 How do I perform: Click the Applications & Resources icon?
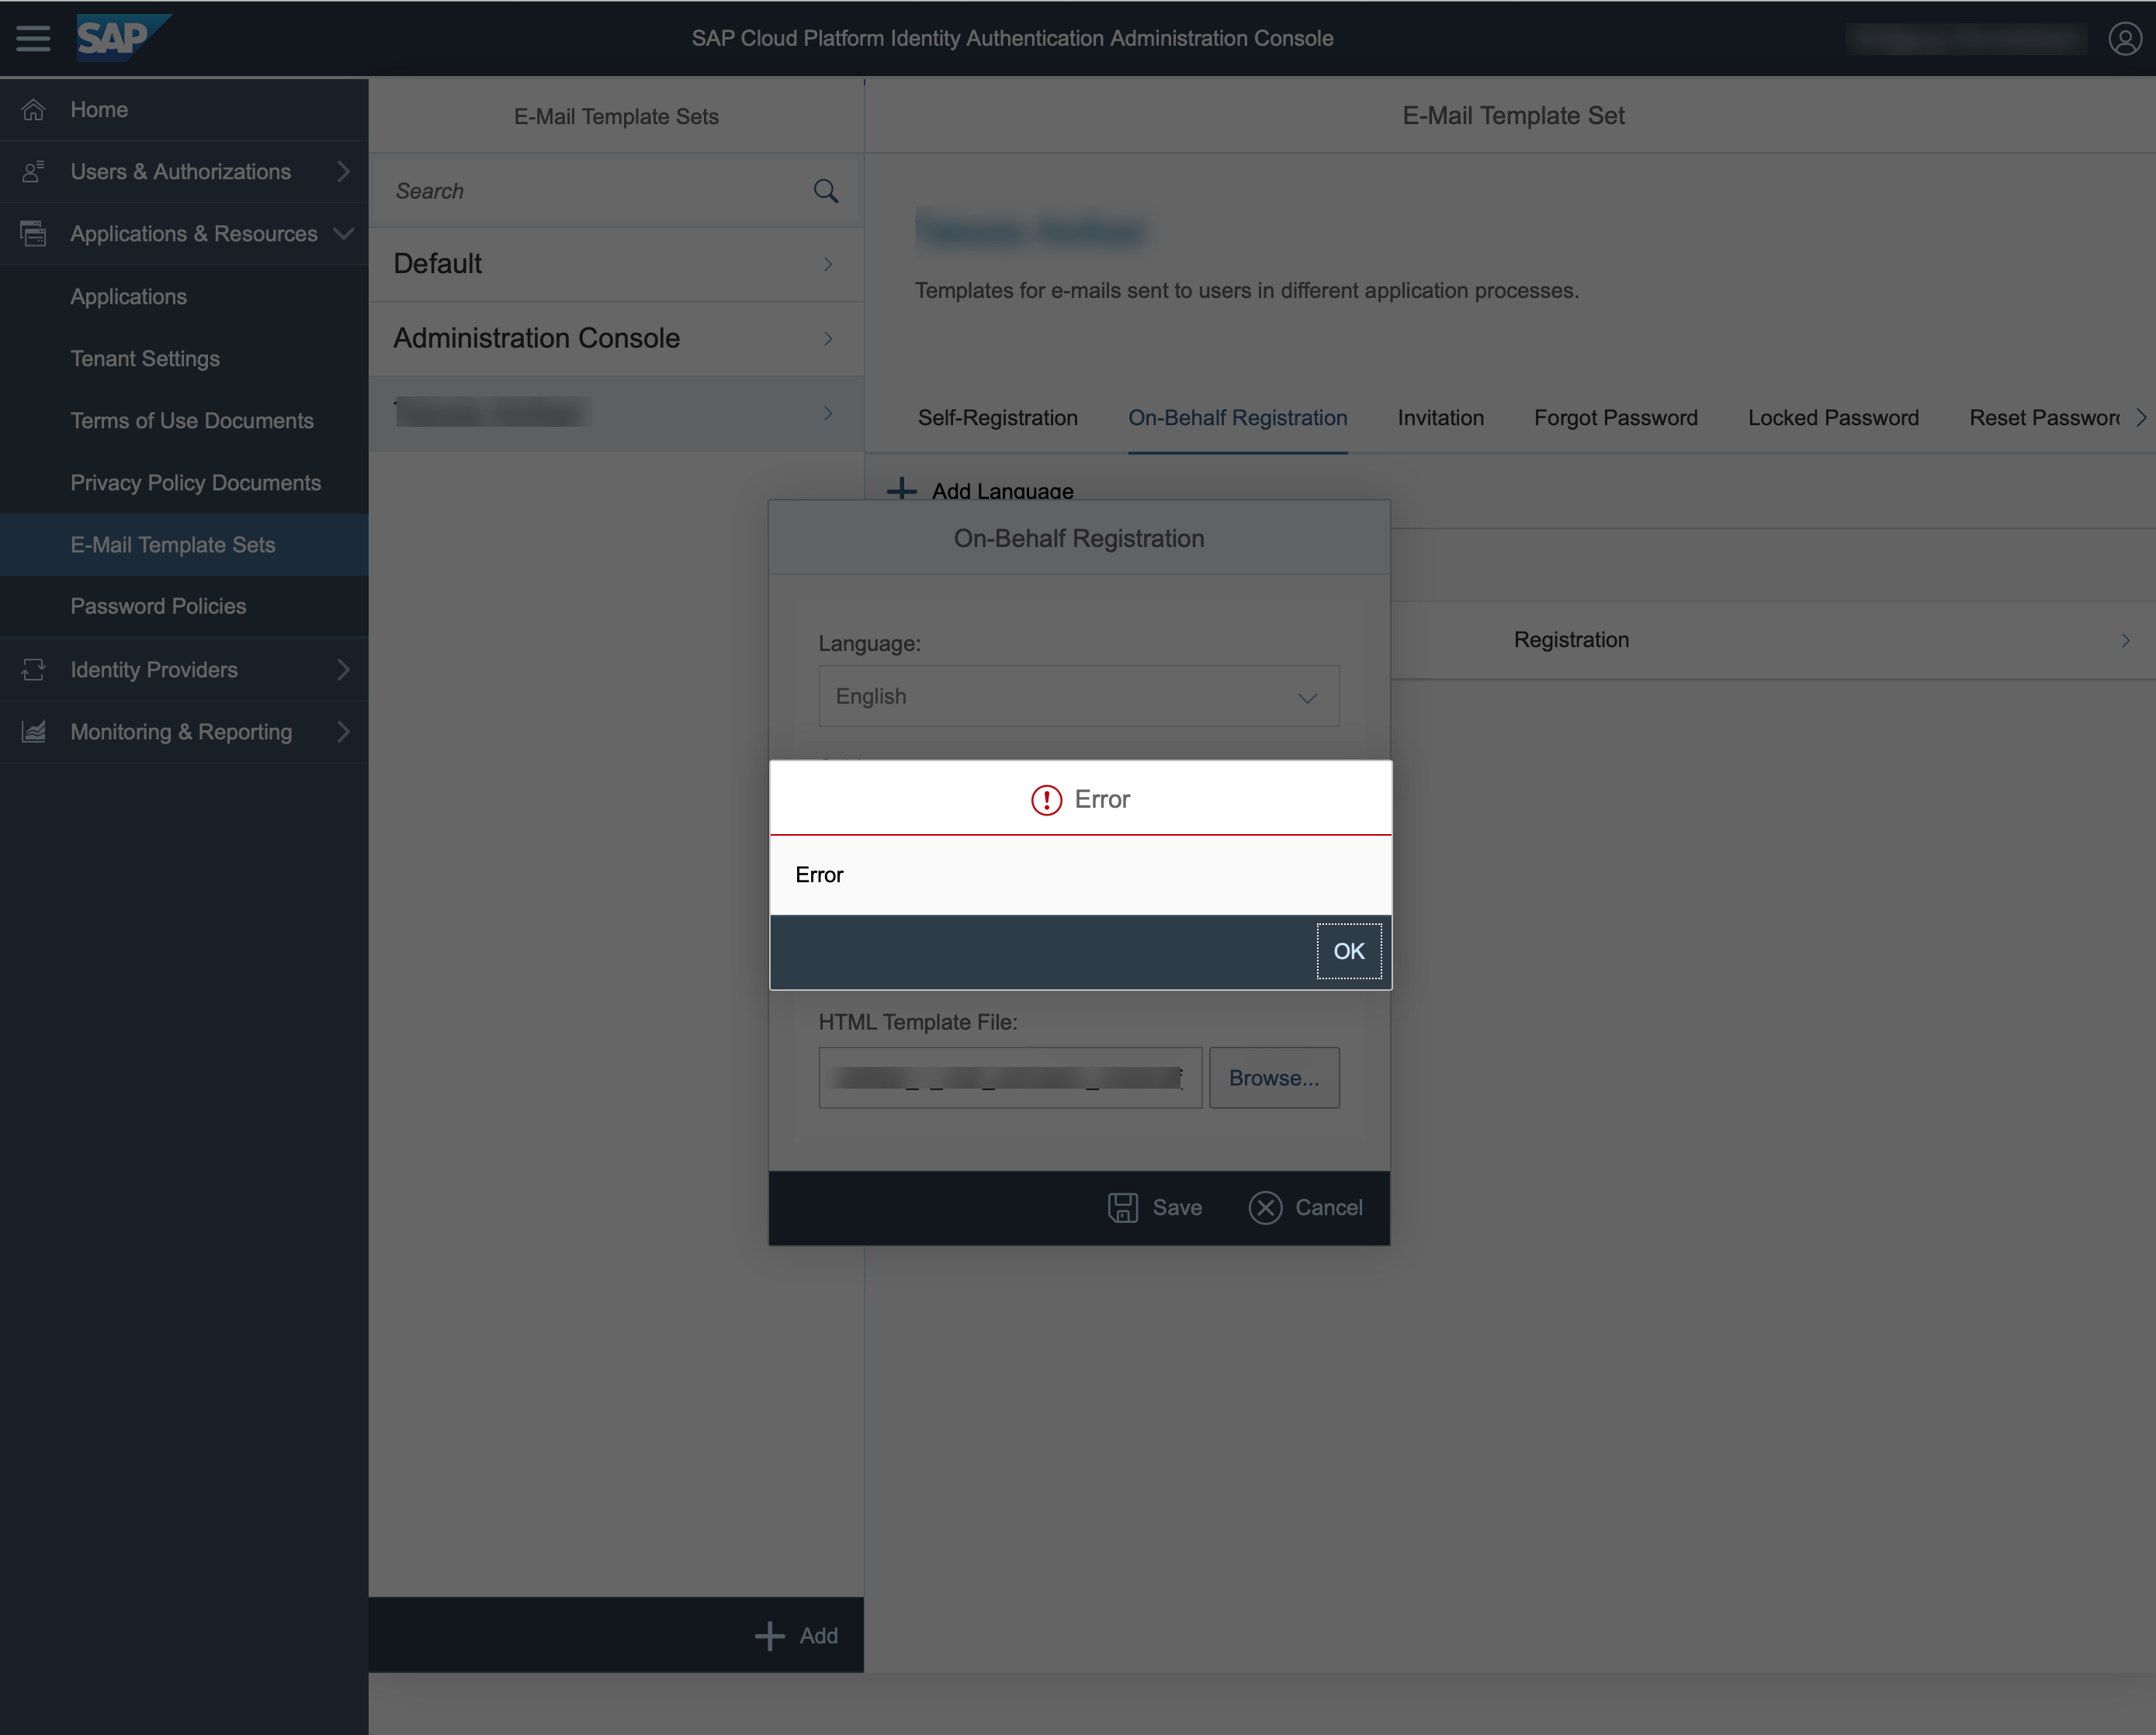pos(33,234)
